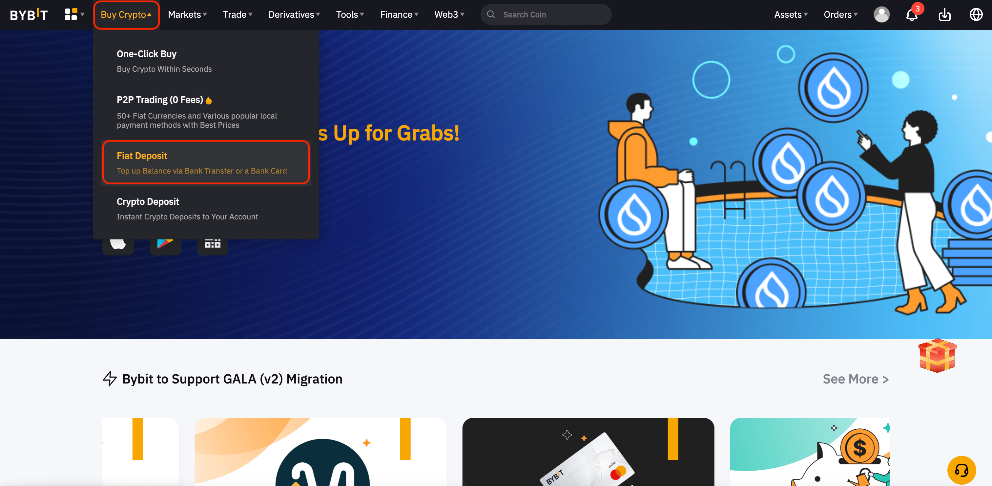Click the lightning bolt GALA migration icon
Screen dimensions: 992x486
[x=109, y=379]
